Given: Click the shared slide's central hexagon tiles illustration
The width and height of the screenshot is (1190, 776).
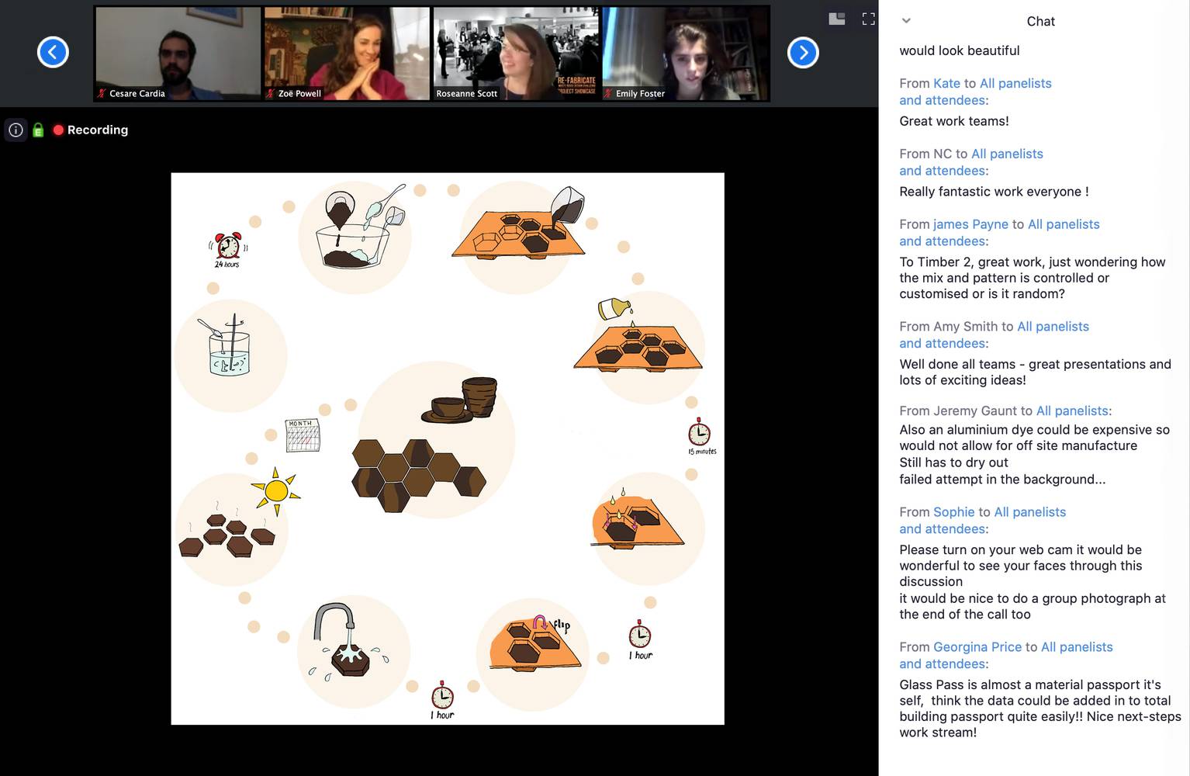Looking at the screenshot, I should pos(418,475).
